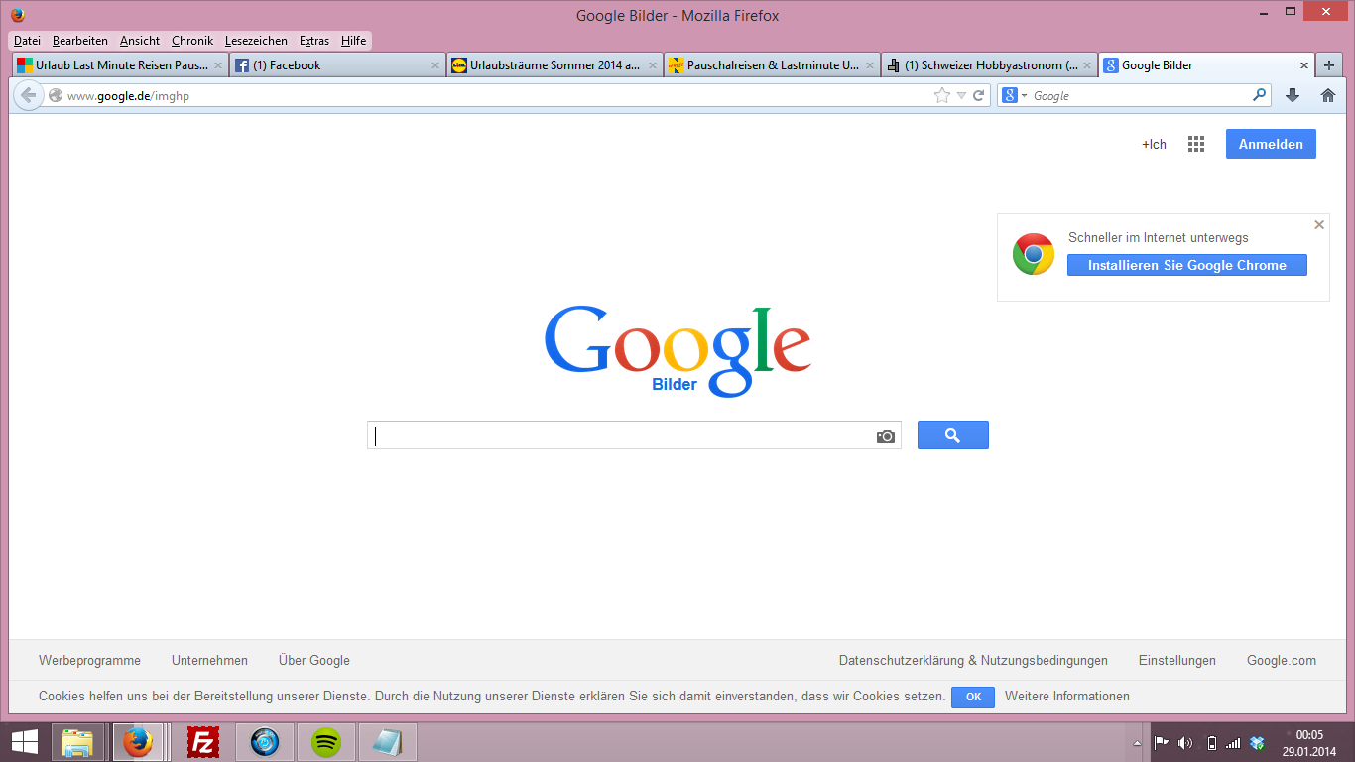Reload the page using the refresh icon
Viewport: 1355px width, 762px height.
click(x=979, y=95)
